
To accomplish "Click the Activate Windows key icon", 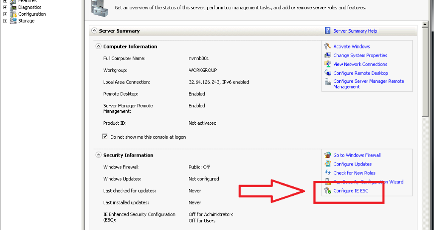I will pyautogui.click(x=327, y=47).
